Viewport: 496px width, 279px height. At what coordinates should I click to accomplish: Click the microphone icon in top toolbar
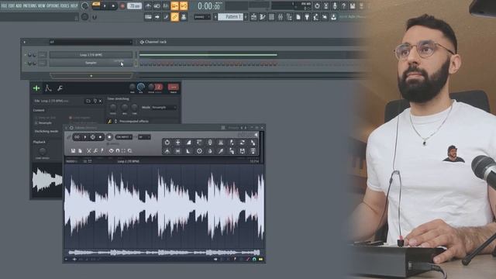click(x=335, y=5)
